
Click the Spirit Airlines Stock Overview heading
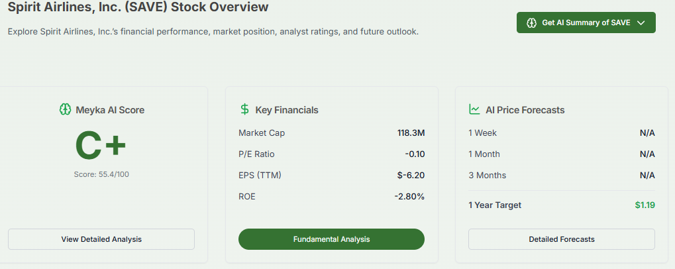(138, 8)
